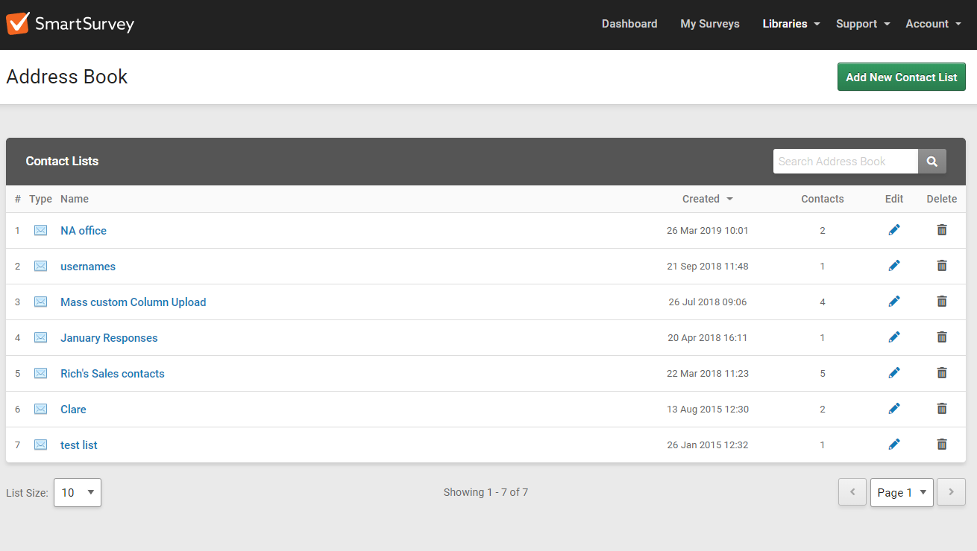Delete January Responses using its trash icon
977x551 pixels.
(942, 337)
